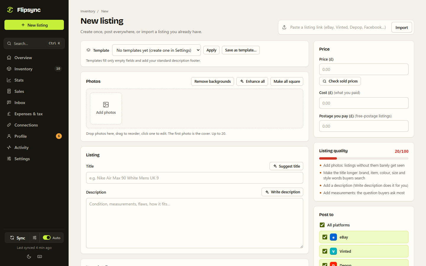Uncheck the Vinted checkbox
The height and width of the screenshot is (266, 426).
[325, 251]
